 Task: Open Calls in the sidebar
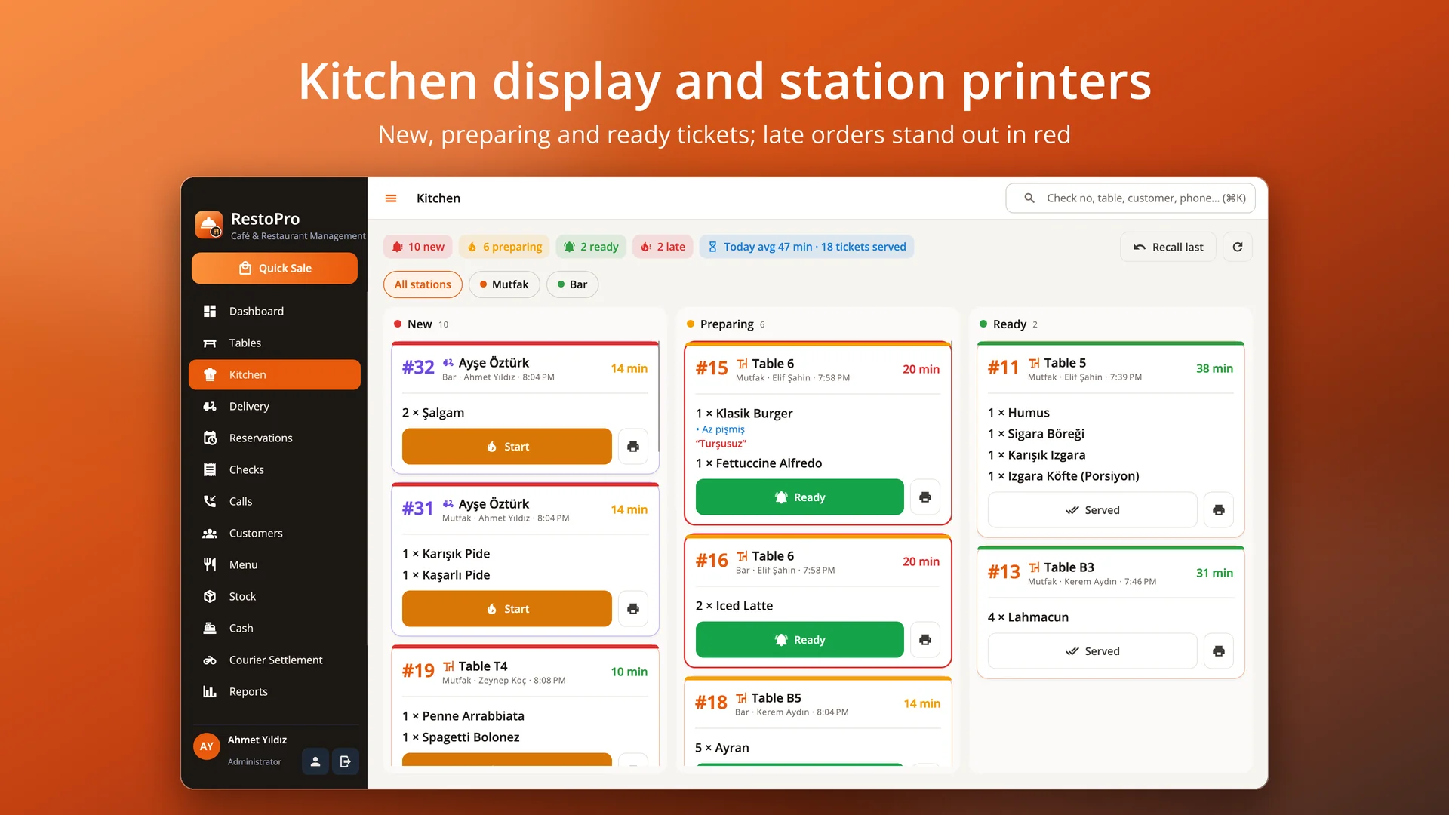pos(275,501)
